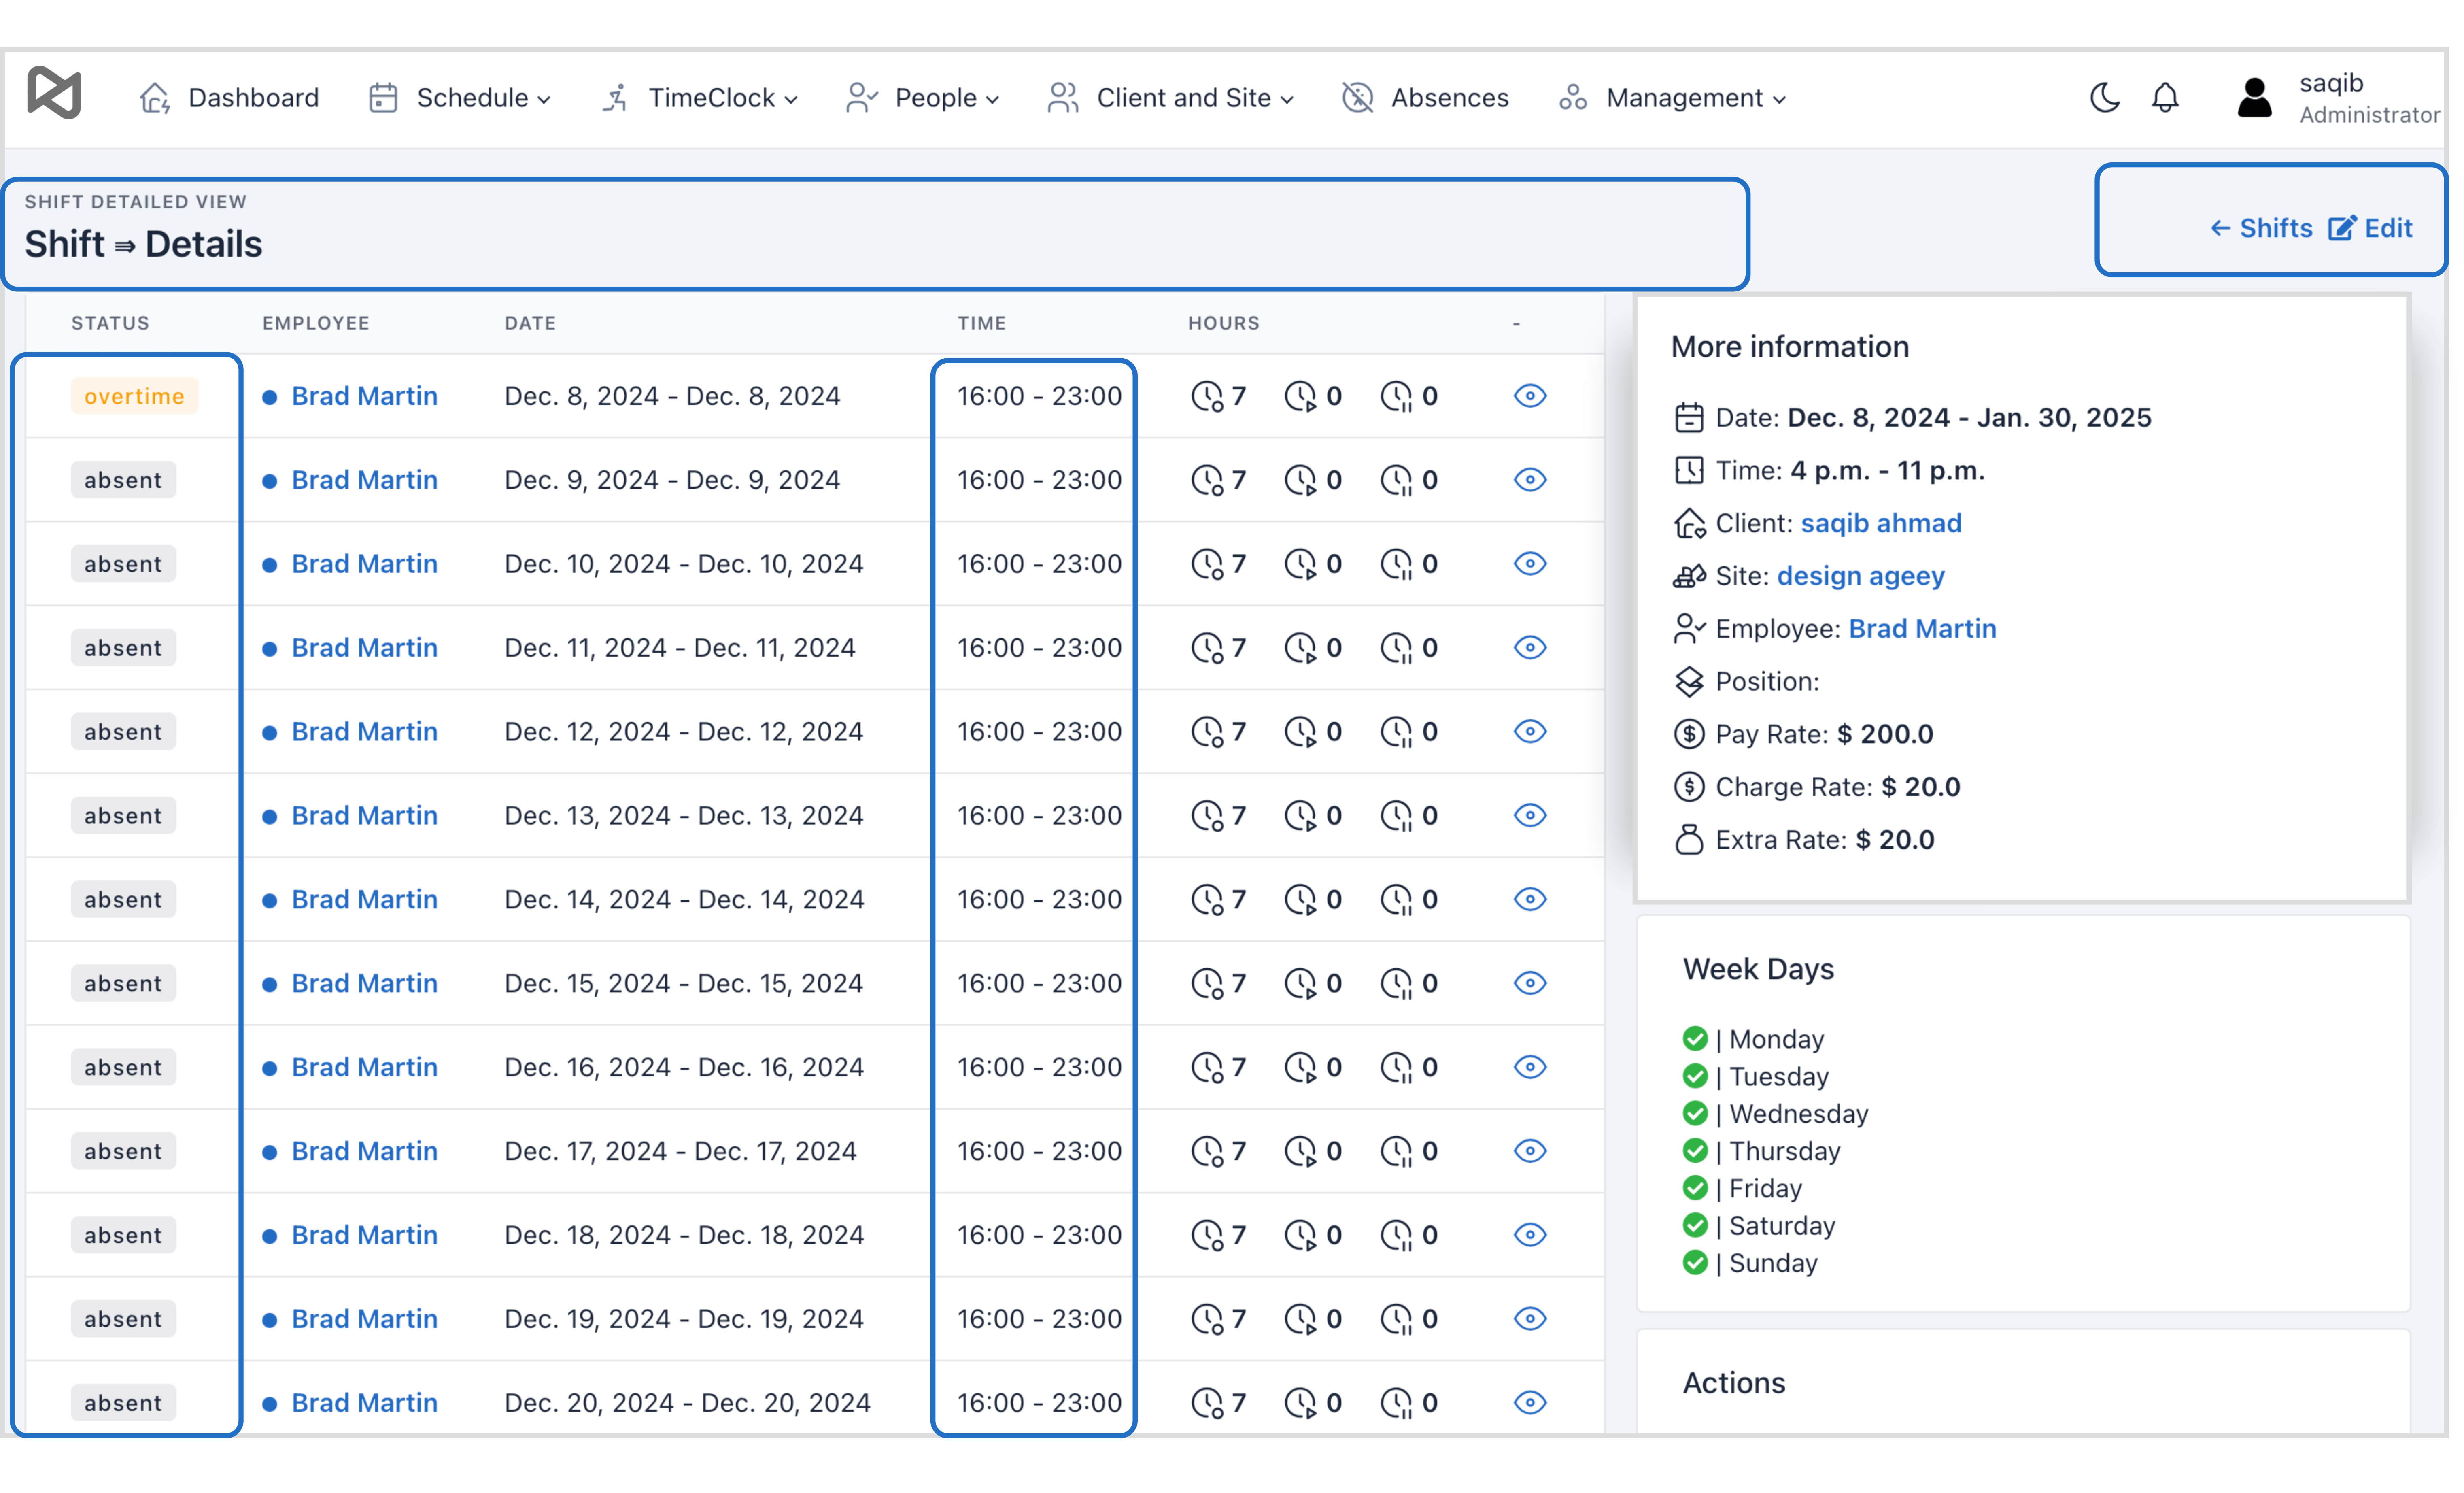
Task: Click the second hours clock icon in Dec. 9 row
Action: click(x=1300, y=480)
